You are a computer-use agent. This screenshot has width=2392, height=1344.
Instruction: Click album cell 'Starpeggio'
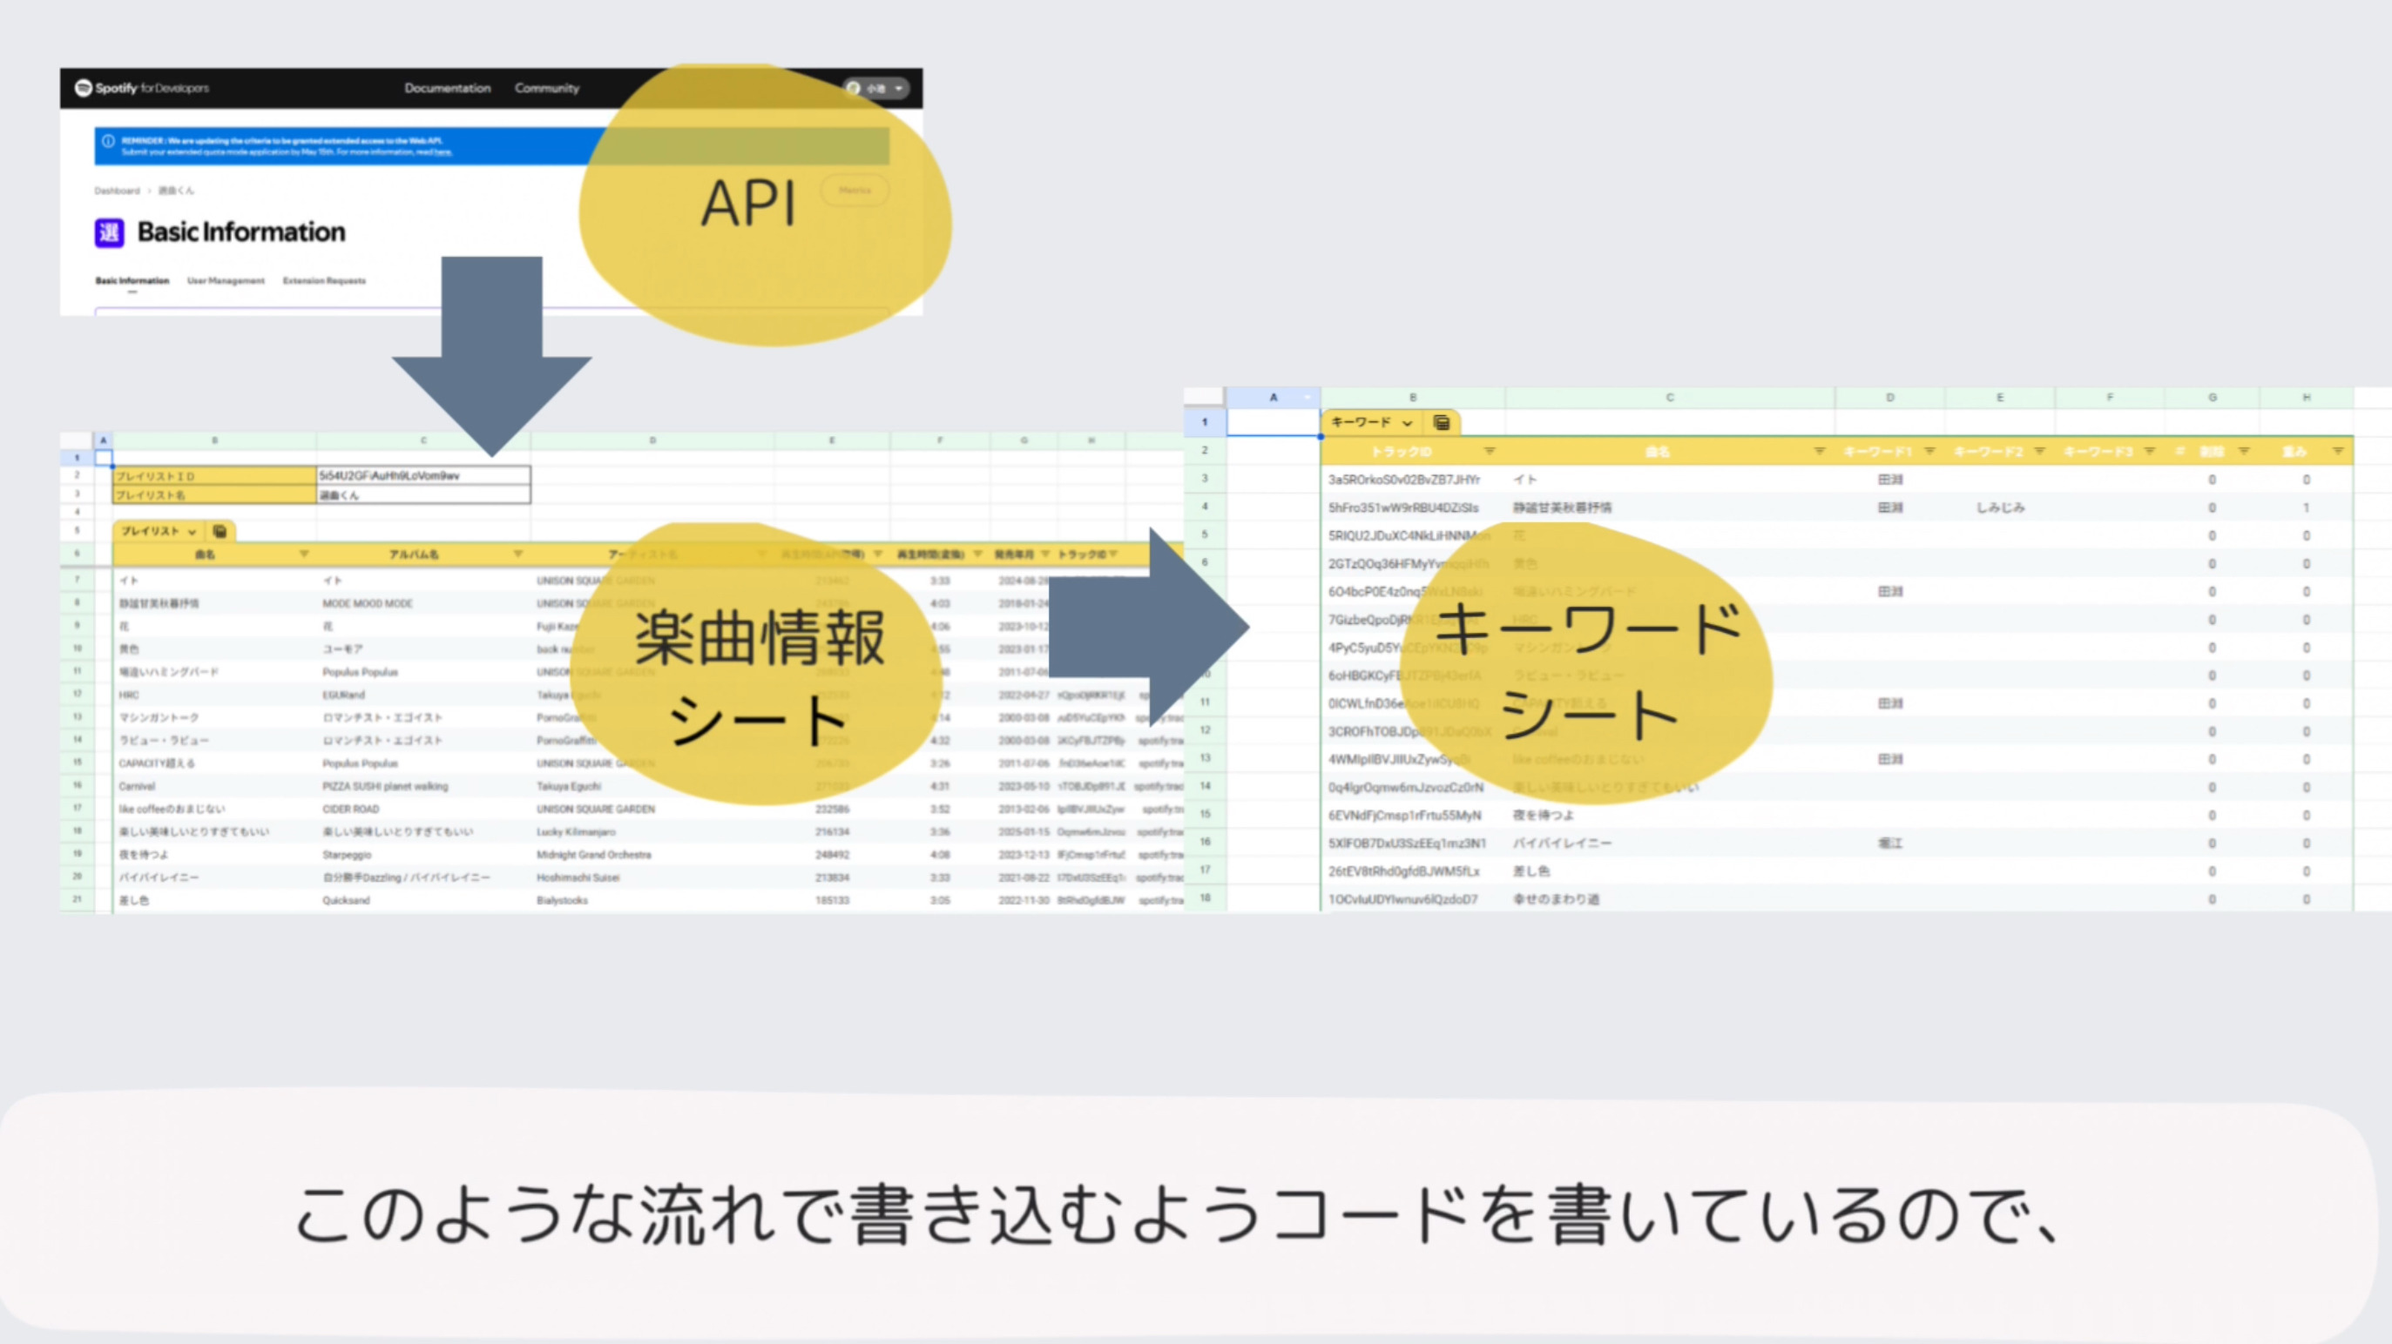point(348,855)
